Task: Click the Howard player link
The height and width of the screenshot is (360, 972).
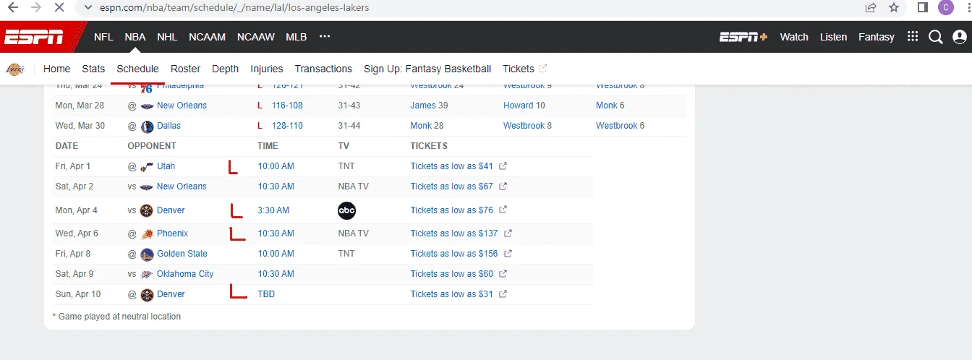Action: 518,106
